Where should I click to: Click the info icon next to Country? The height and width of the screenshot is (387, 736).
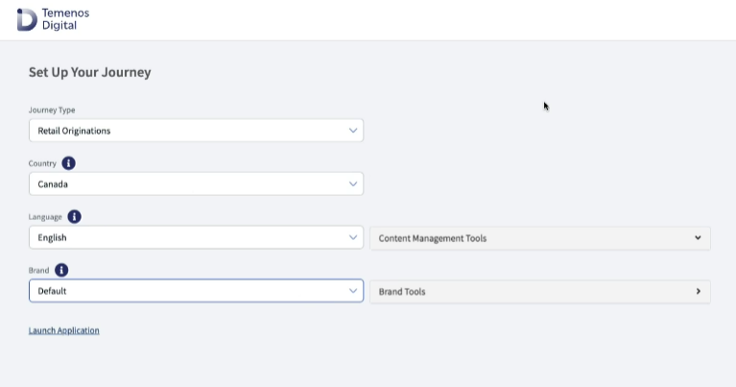pos(68,163)
